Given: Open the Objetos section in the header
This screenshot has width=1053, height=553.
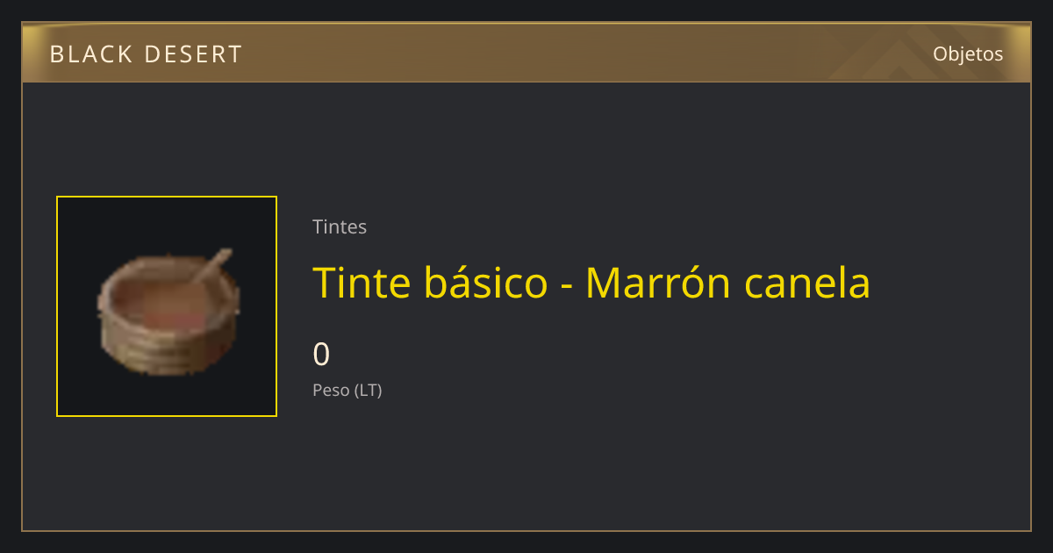Looking at the screenshot, I should (x=968, y=54).
